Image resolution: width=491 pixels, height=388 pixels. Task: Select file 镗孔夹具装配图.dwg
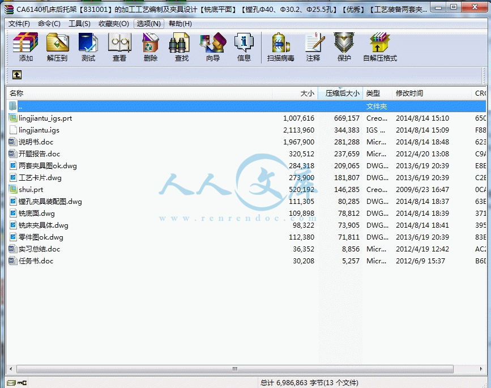click(50, 201)
